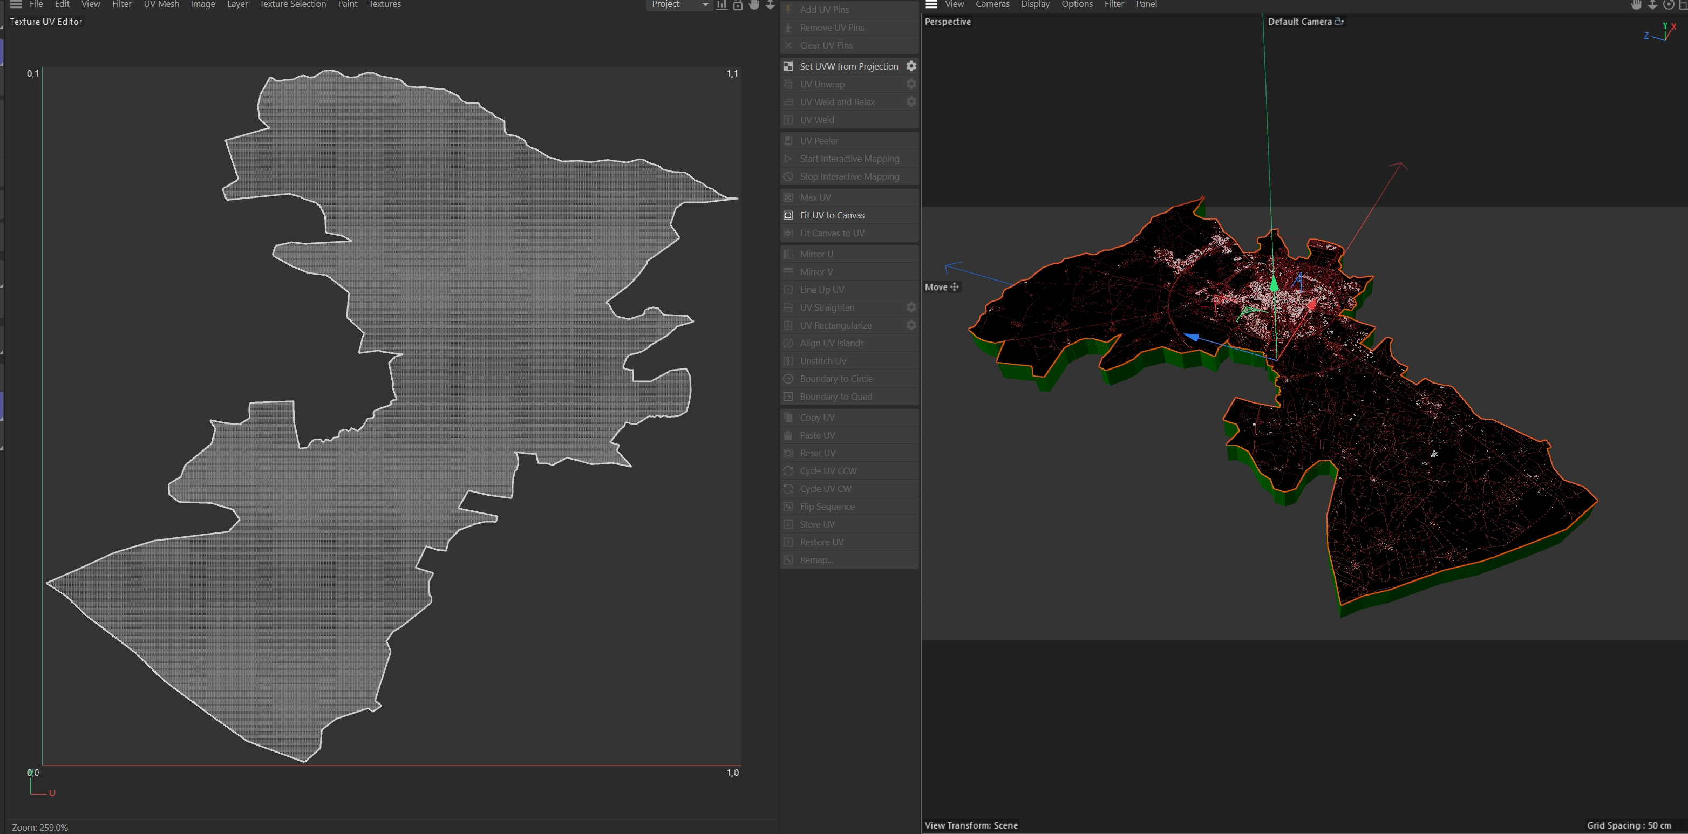Click the orbit rotate icon in Perspective viewport

[x=1669, y=5]
